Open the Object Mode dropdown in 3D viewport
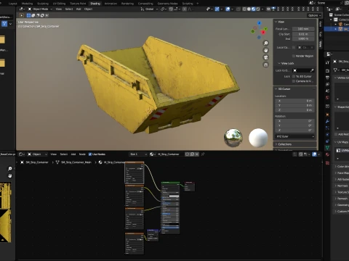 click(x=40, y=9)
